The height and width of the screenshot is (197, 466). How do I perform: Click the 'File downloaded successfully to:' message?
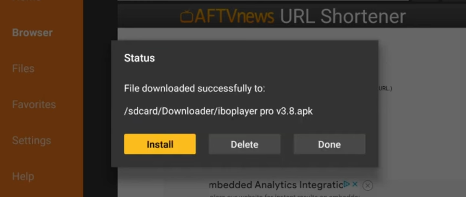tap(194, 89)
